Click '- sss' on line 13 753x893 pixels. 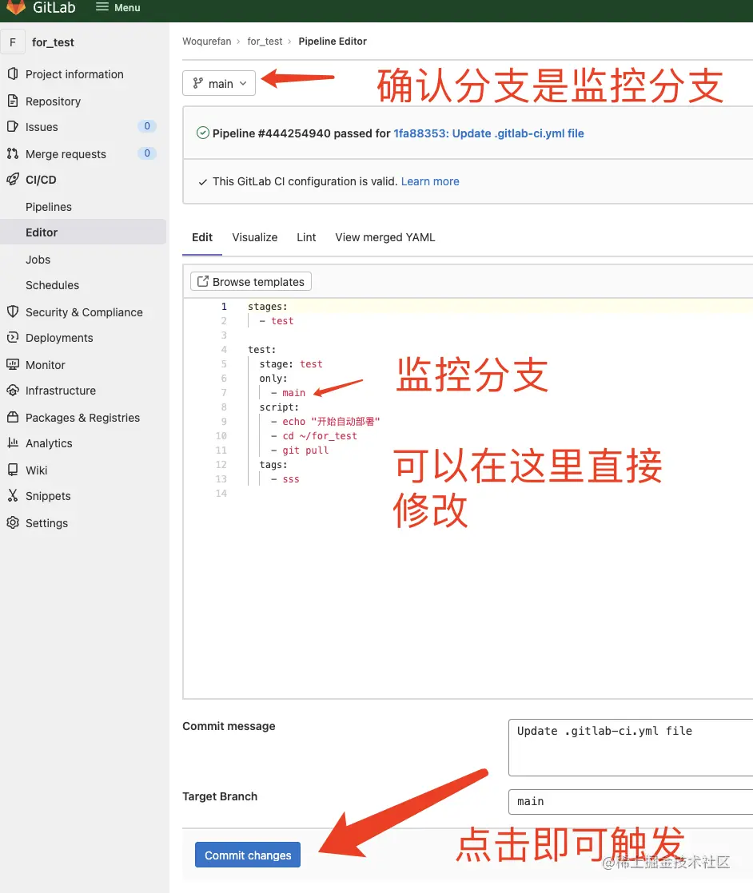285,479
